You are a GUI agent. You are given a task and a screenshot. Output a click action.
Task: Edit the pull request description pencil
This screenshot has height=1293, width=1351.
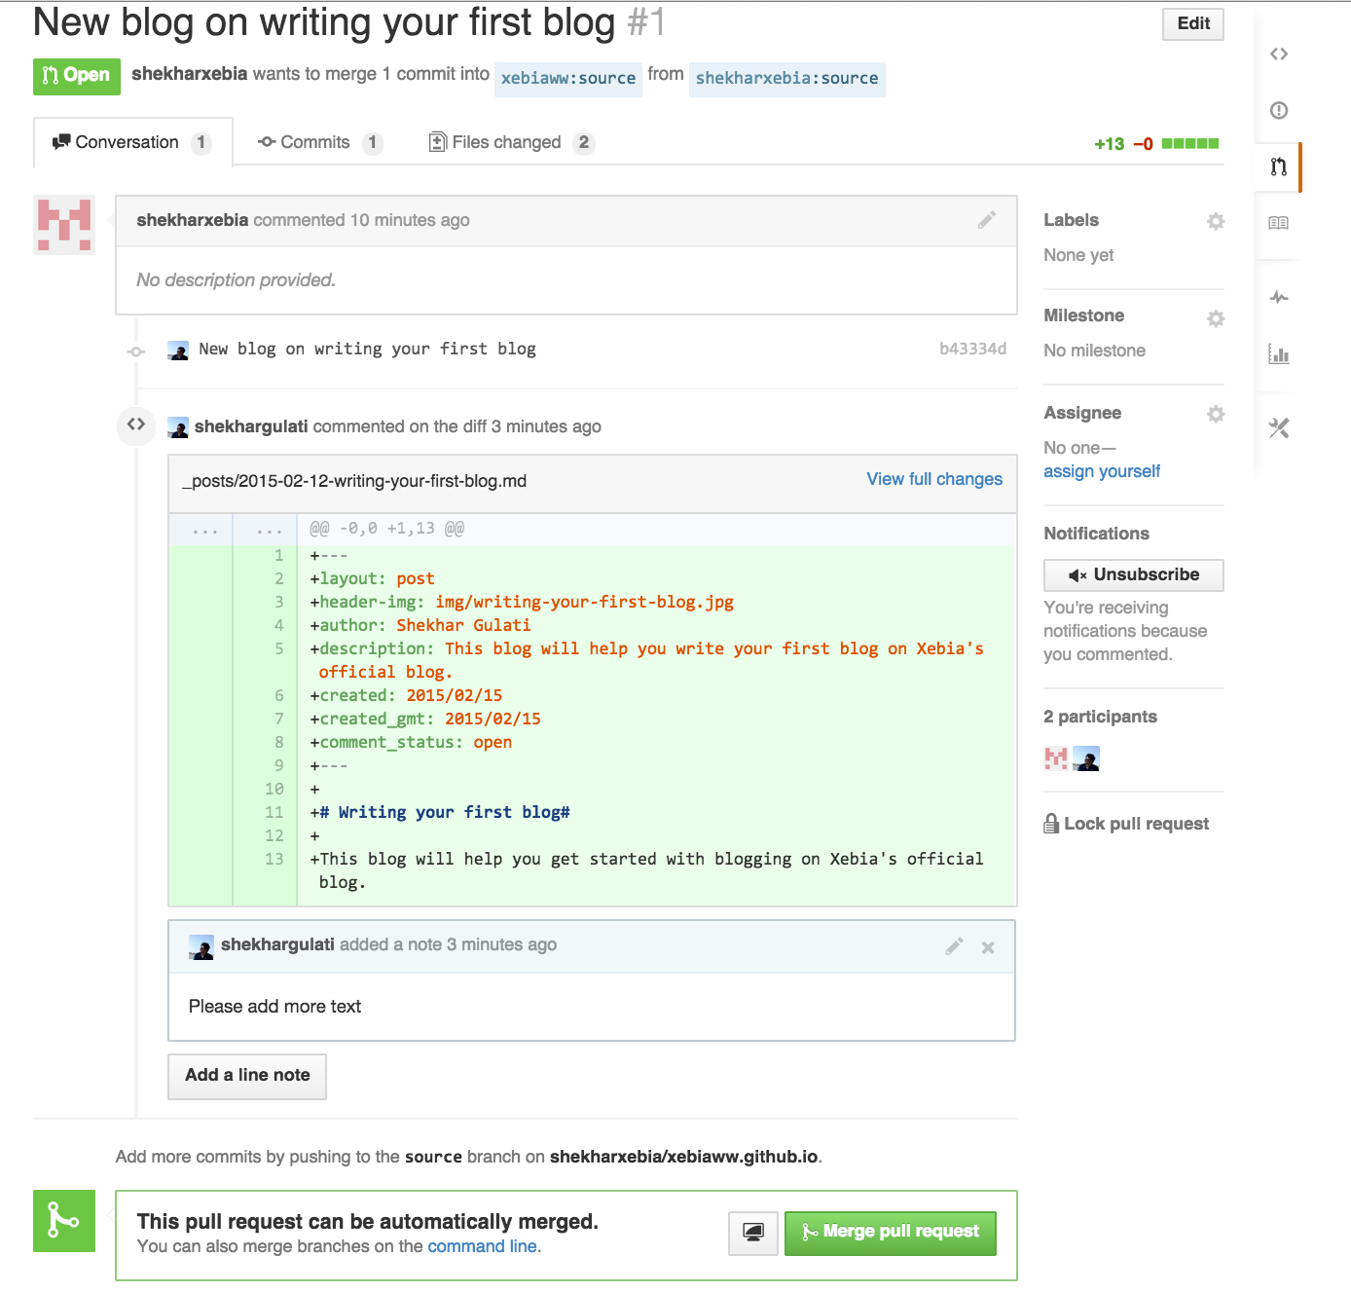[987, 220]
